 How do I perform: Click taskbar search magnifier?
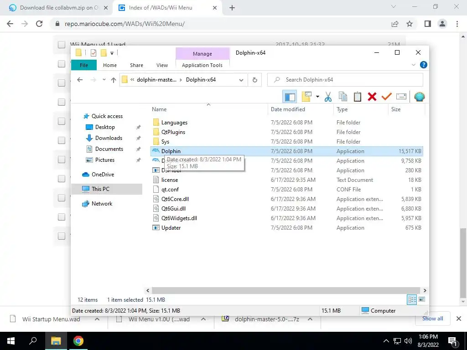click(33, 341)
